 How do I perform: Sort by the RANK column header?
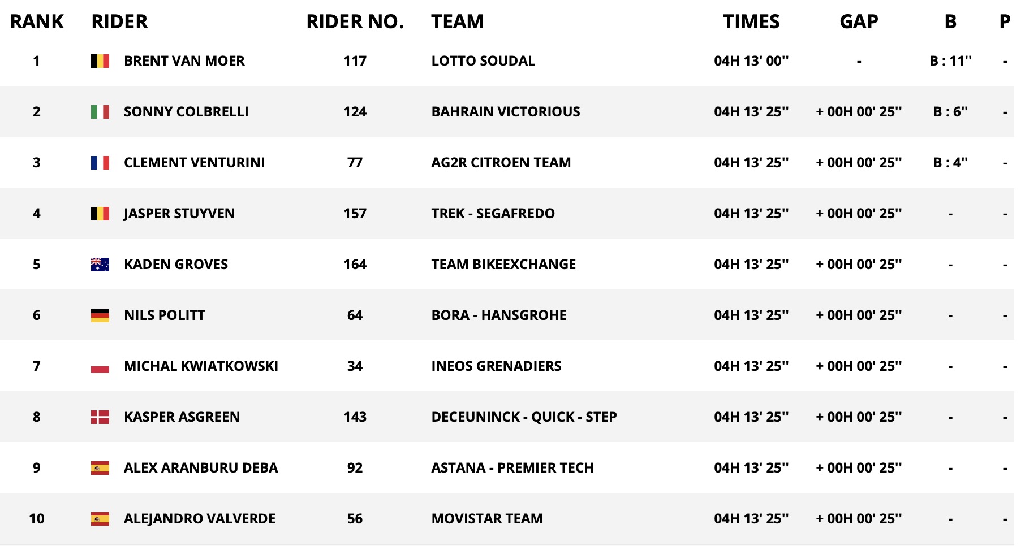point(37,21)
